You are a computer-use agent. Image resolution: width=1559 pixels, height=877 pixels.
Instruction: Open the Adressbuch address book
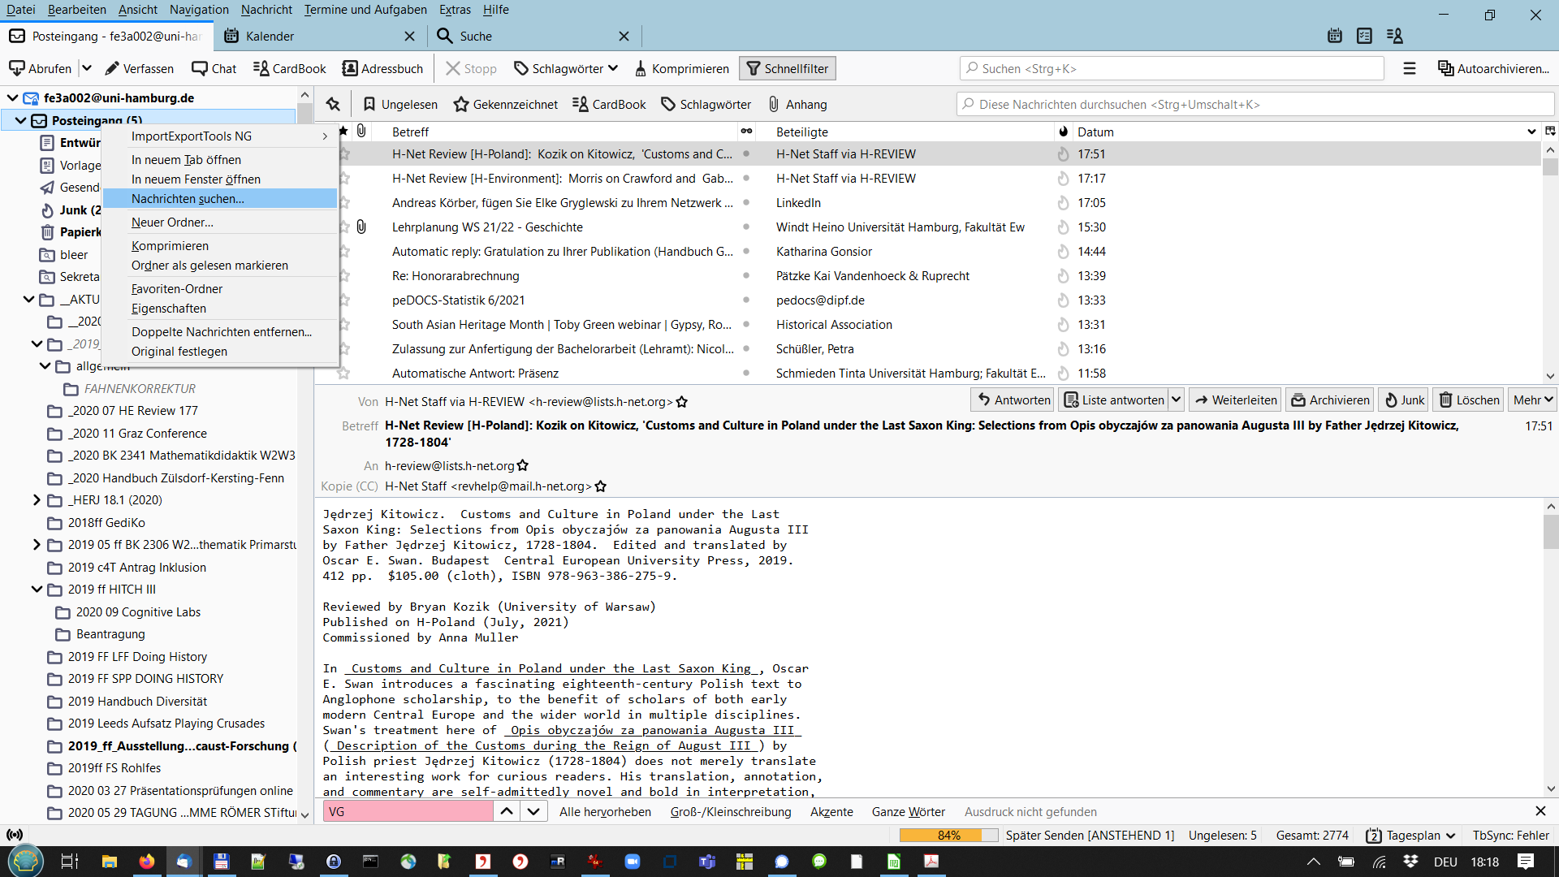[382, 69]
